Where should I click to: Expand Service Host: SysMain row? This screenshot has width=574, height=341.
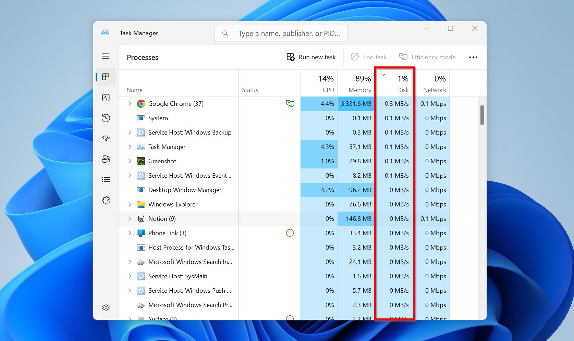tap(130, 276)
